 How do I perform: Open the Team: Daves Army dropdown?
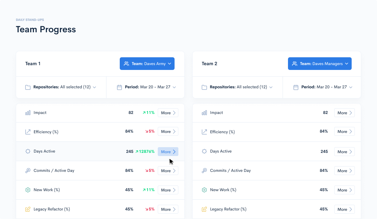[147, 64]
